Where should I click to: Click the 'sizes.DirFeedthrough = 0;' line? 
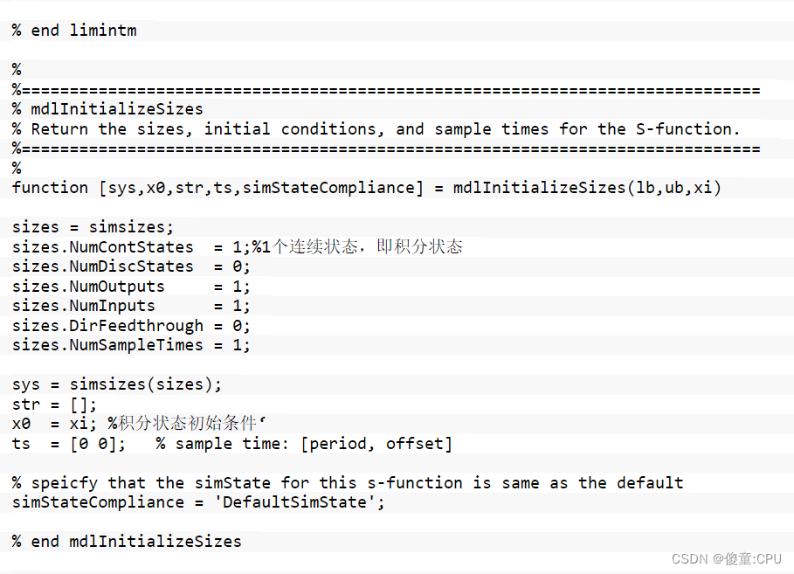[x=131, y=326]
